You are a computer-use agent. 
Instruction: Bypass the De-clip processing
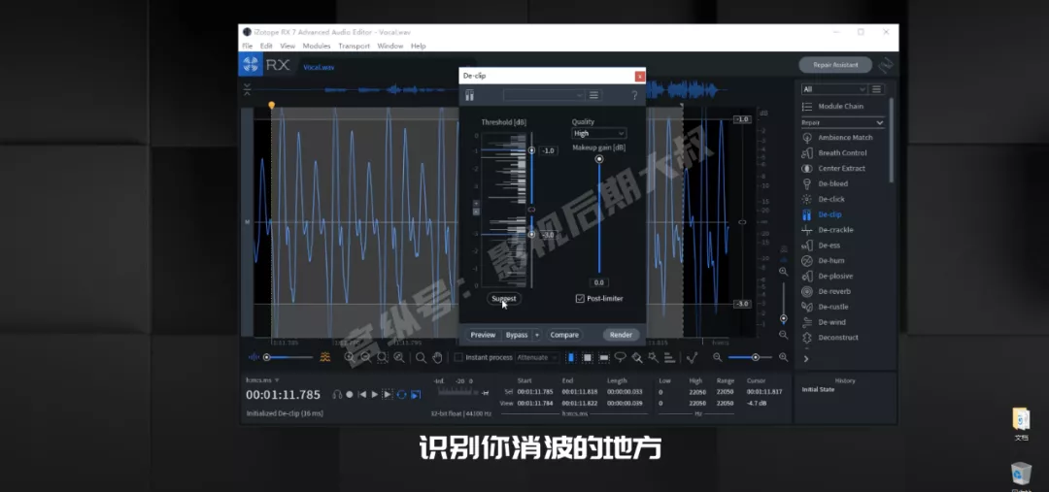[517, 335]
